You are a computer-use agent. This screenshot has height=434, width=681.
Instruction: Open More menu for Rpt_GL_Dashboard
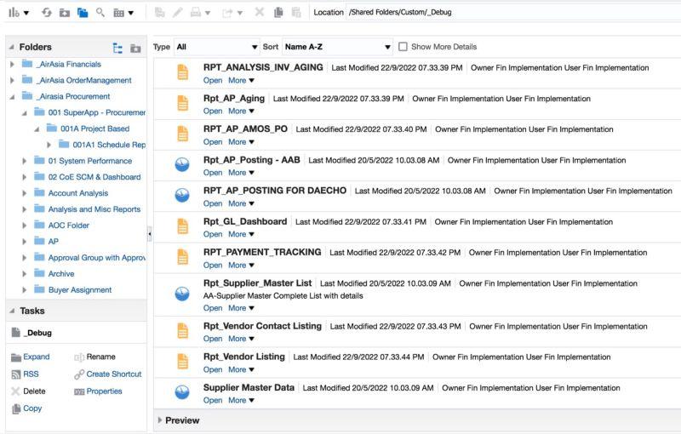coord(241,234)
